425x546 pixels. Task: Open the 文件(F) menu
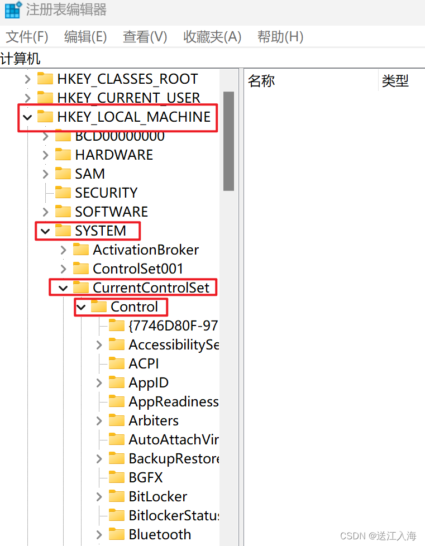(27, 36)
